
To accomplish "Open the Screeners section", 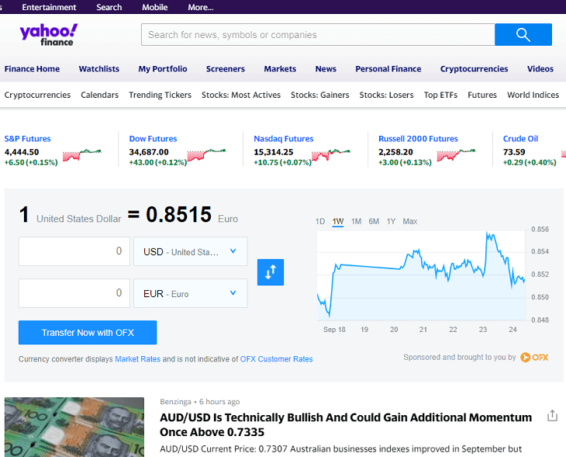I will click(226, 68).
